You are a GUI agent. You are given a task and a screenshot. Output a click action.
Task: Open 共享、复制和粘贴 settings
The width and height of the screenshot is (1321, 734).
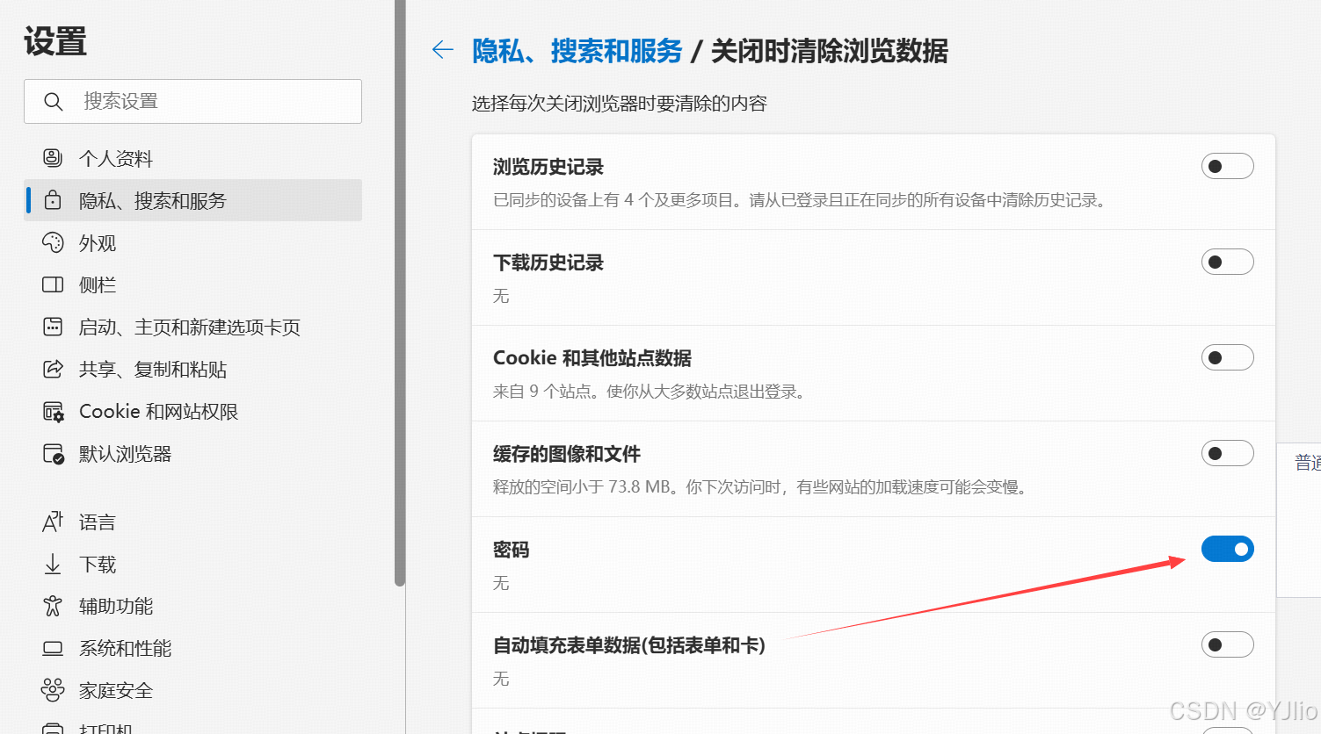coord(192,369)
